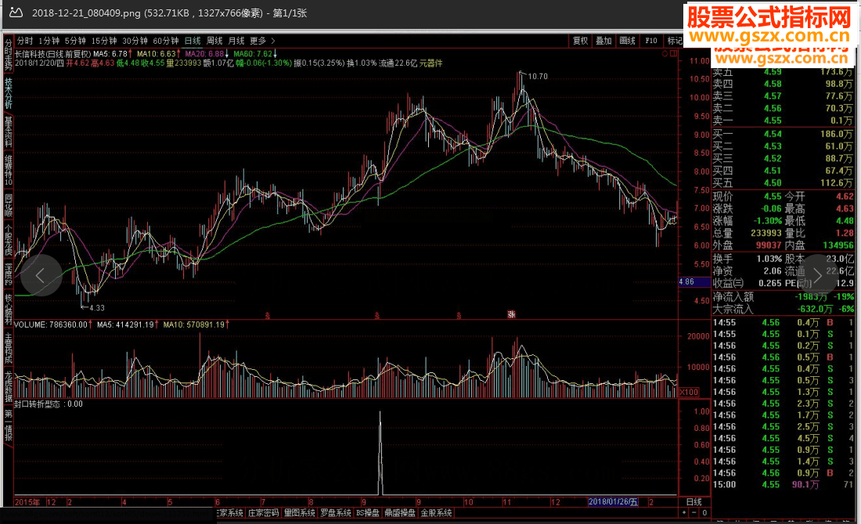The width and height of the screenshot is (861, 524).
Task: Open the 基本资料 sidebar tab
Action: (9, 131)
